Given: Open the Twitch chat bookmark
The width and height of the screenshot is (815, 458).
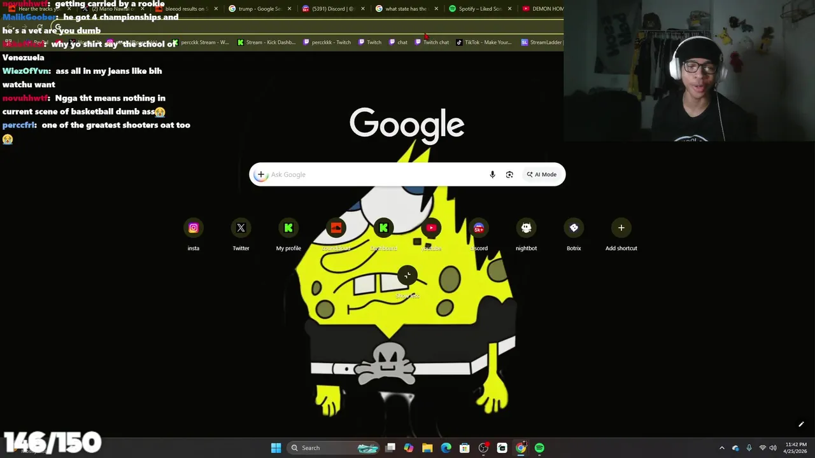Looking at the screenshot, I should click(432, 43).
